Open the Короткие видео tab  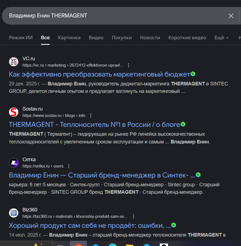click(x=187, y=38)
